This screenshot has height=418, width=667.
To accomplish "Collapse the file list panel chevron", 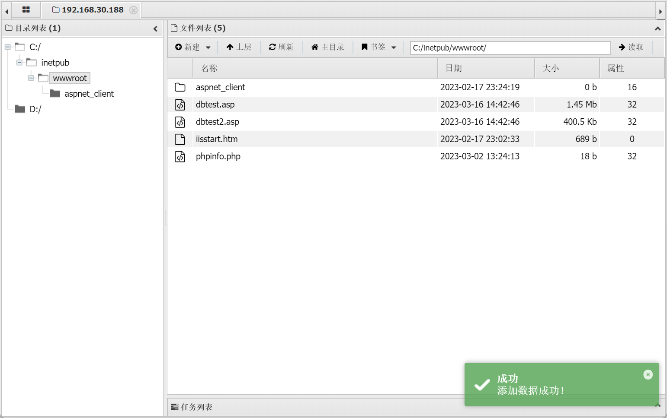I will pos(657,28).
